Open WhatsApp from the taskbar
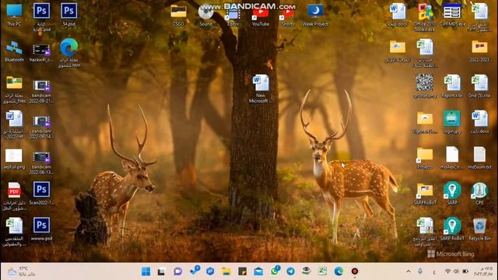Screen dimensions: 498x280 click(275, 271)
